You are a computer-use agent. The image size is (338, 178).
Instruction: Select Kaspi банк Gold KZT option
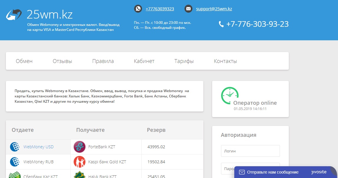pyautogui.click(x=107, y=162)
